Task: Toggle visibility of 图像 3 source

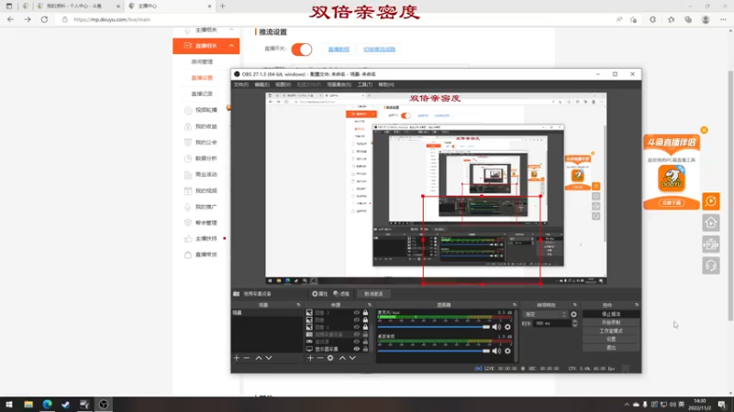Action: [x=357, y=312]
